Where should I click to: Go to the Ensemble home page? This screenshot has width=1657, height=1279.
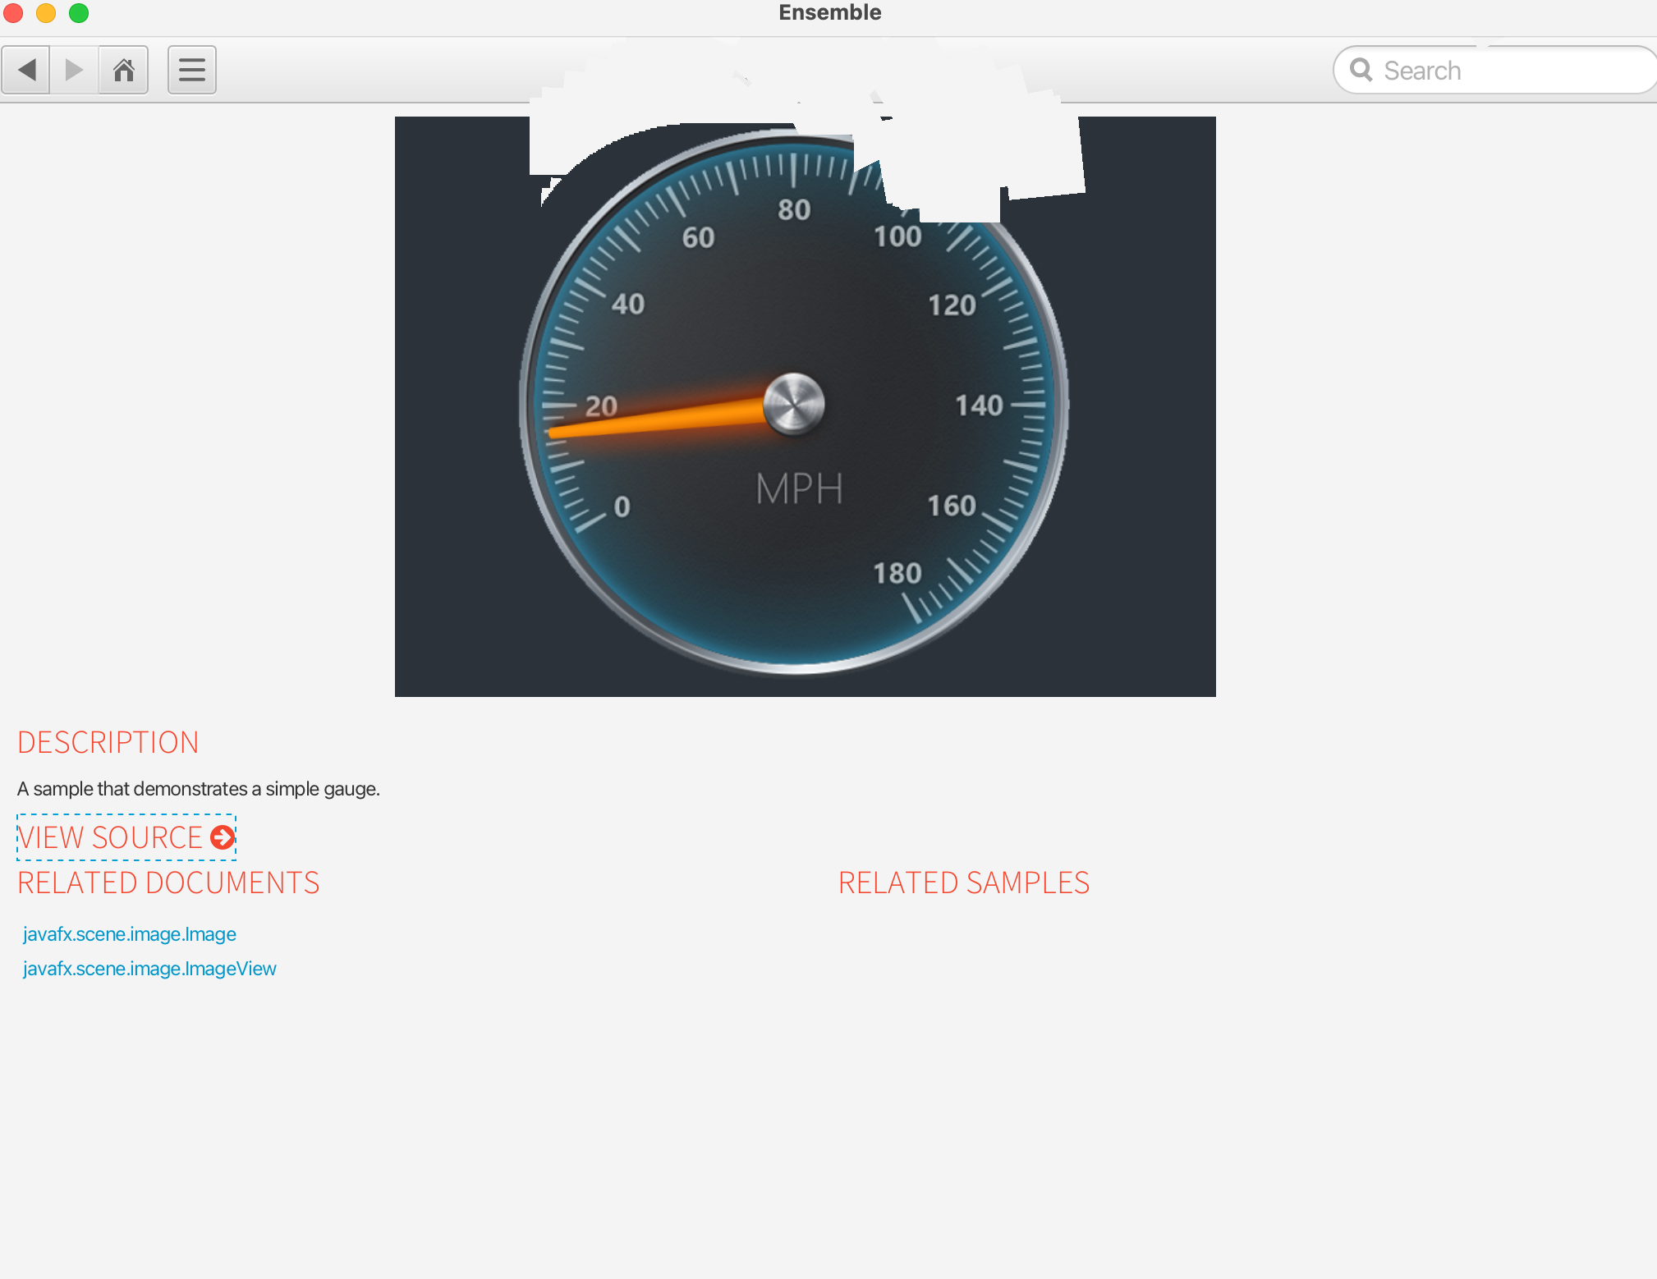[x=124, y=70]
